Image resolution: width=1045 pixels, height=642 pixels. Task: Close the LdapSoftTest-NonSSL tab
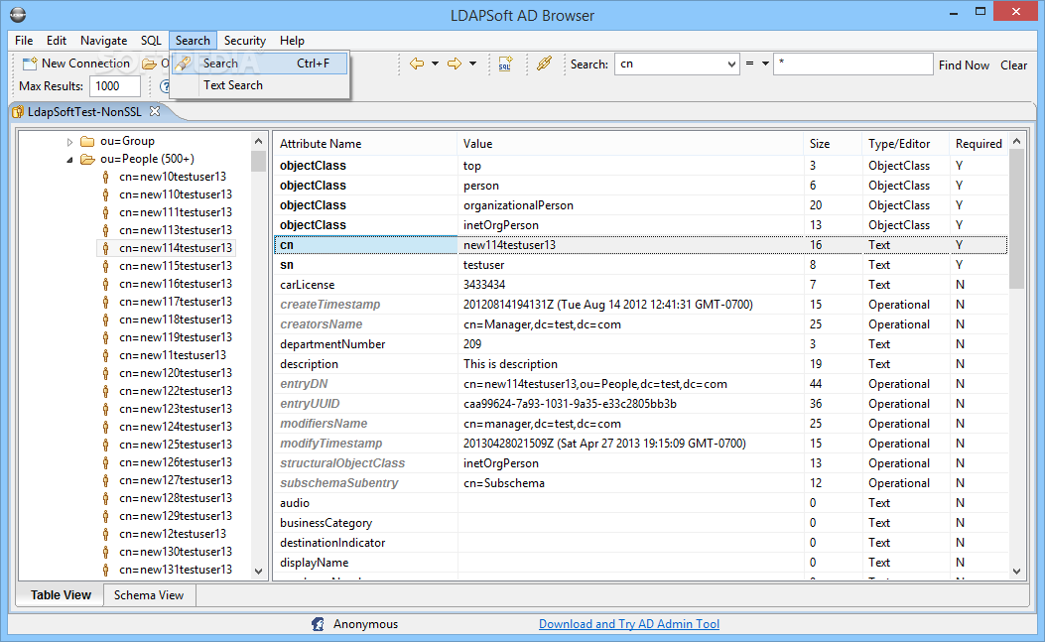[x=155, y=111]
